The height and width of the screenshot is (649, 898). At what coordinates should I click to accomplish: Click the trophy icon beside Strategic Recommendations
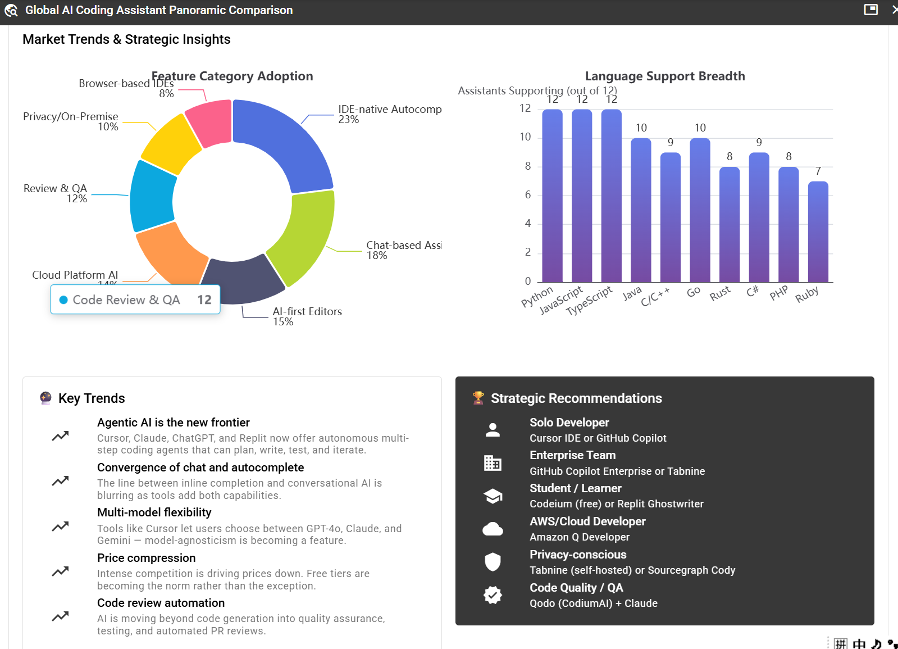[478, 398]
